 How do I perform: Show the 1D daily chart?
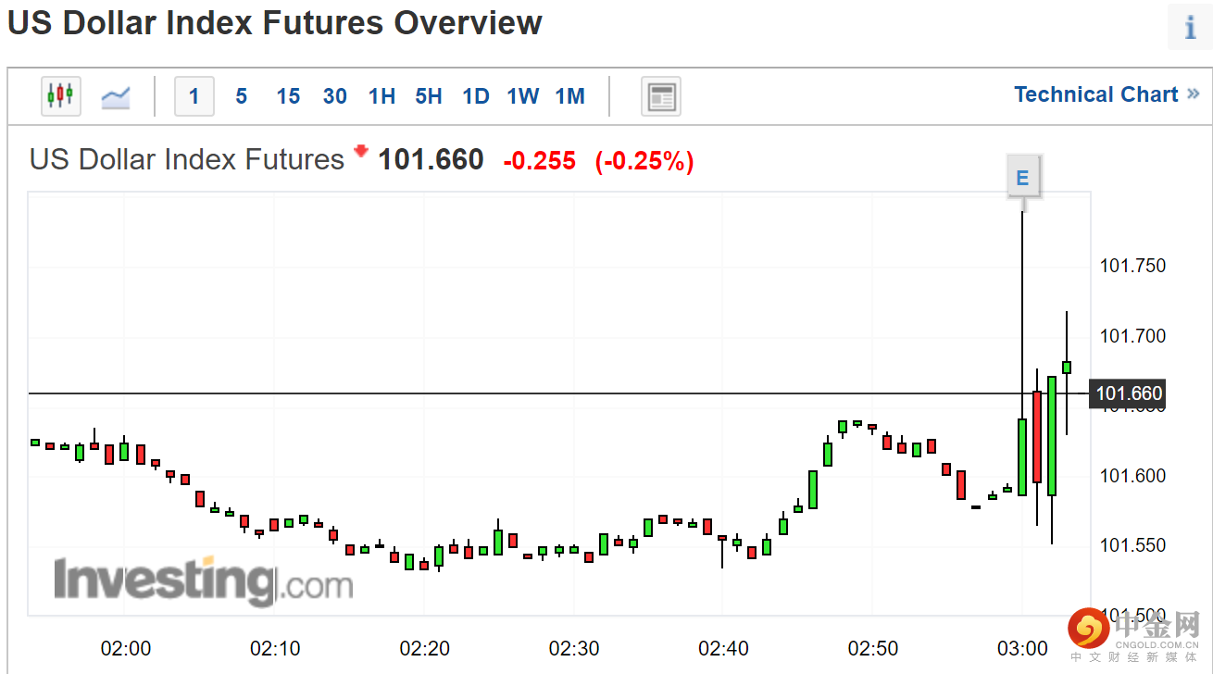pyautogui.click(x=476, y=96)
